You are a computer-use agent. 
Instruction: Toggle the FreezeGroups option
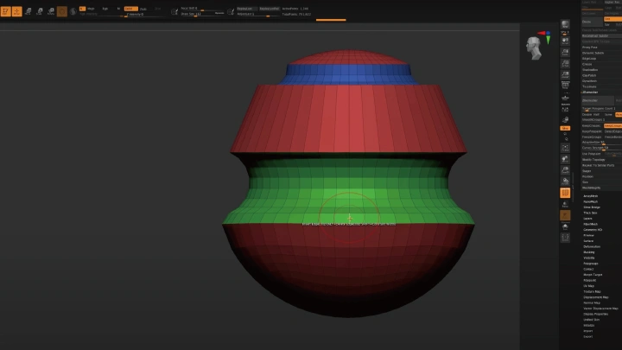[x=592, y=137]
